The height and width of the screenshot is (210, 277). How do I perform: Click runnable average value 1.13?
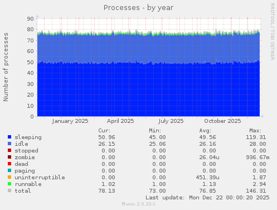coord(210,184)
